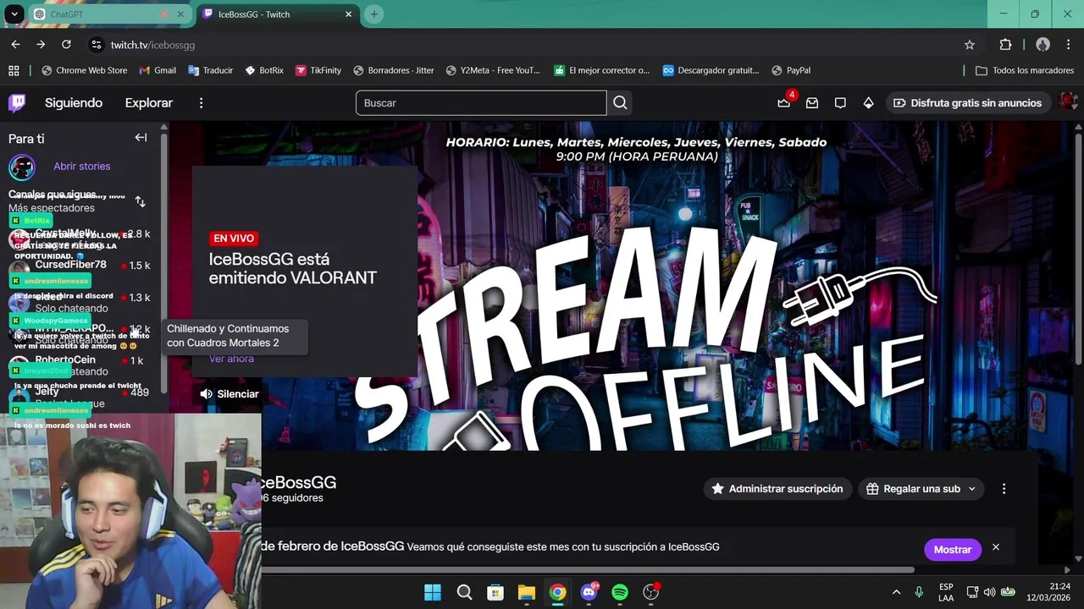Open CursedFiber78 channel in sidebar
1084x609 pixels.
click(x=80, y=266)
